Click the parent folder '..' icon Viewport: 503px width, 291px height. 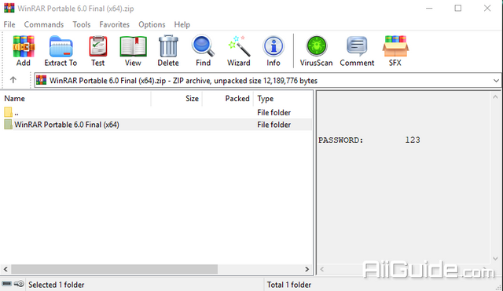(x=9, y=112)
